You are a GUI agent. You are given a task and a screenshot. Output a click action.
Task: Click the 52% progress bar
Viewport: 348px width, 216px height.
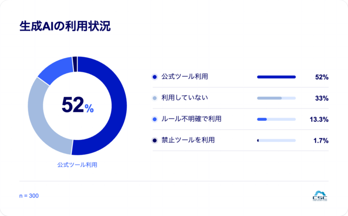(x=276, y=77)
